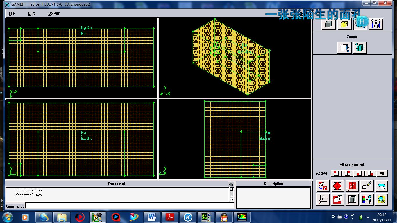Open Specify Display Attributes icon

pyautogui.click(x=337, y=200)
